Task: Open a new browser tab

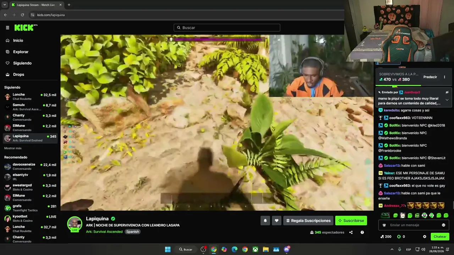Action: [69, 5]
